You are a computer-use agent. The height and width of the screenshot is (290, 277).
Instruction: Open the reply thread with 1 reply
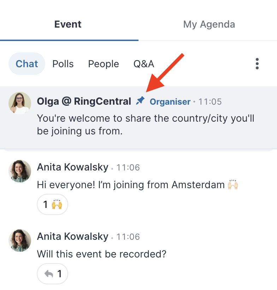(53, 274)
